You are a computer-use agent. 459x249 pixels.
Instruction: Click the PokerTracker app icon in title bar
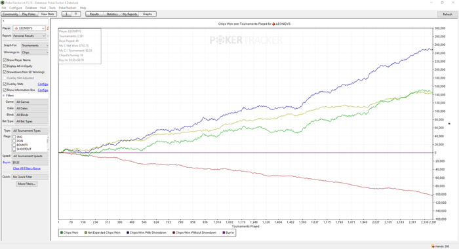point(3,3)
